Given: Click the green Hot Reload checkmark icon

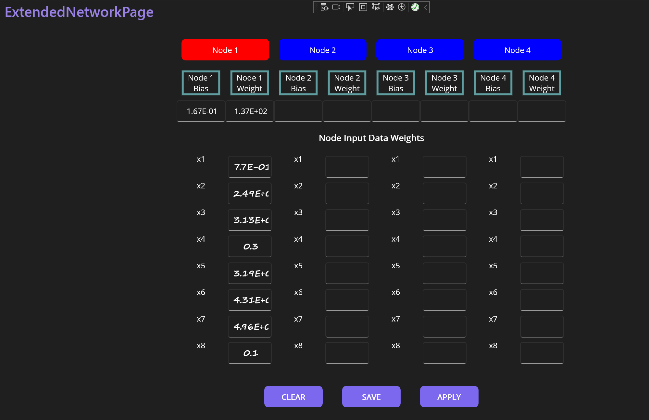Looking at the screenshot, I should pos(415,7).
